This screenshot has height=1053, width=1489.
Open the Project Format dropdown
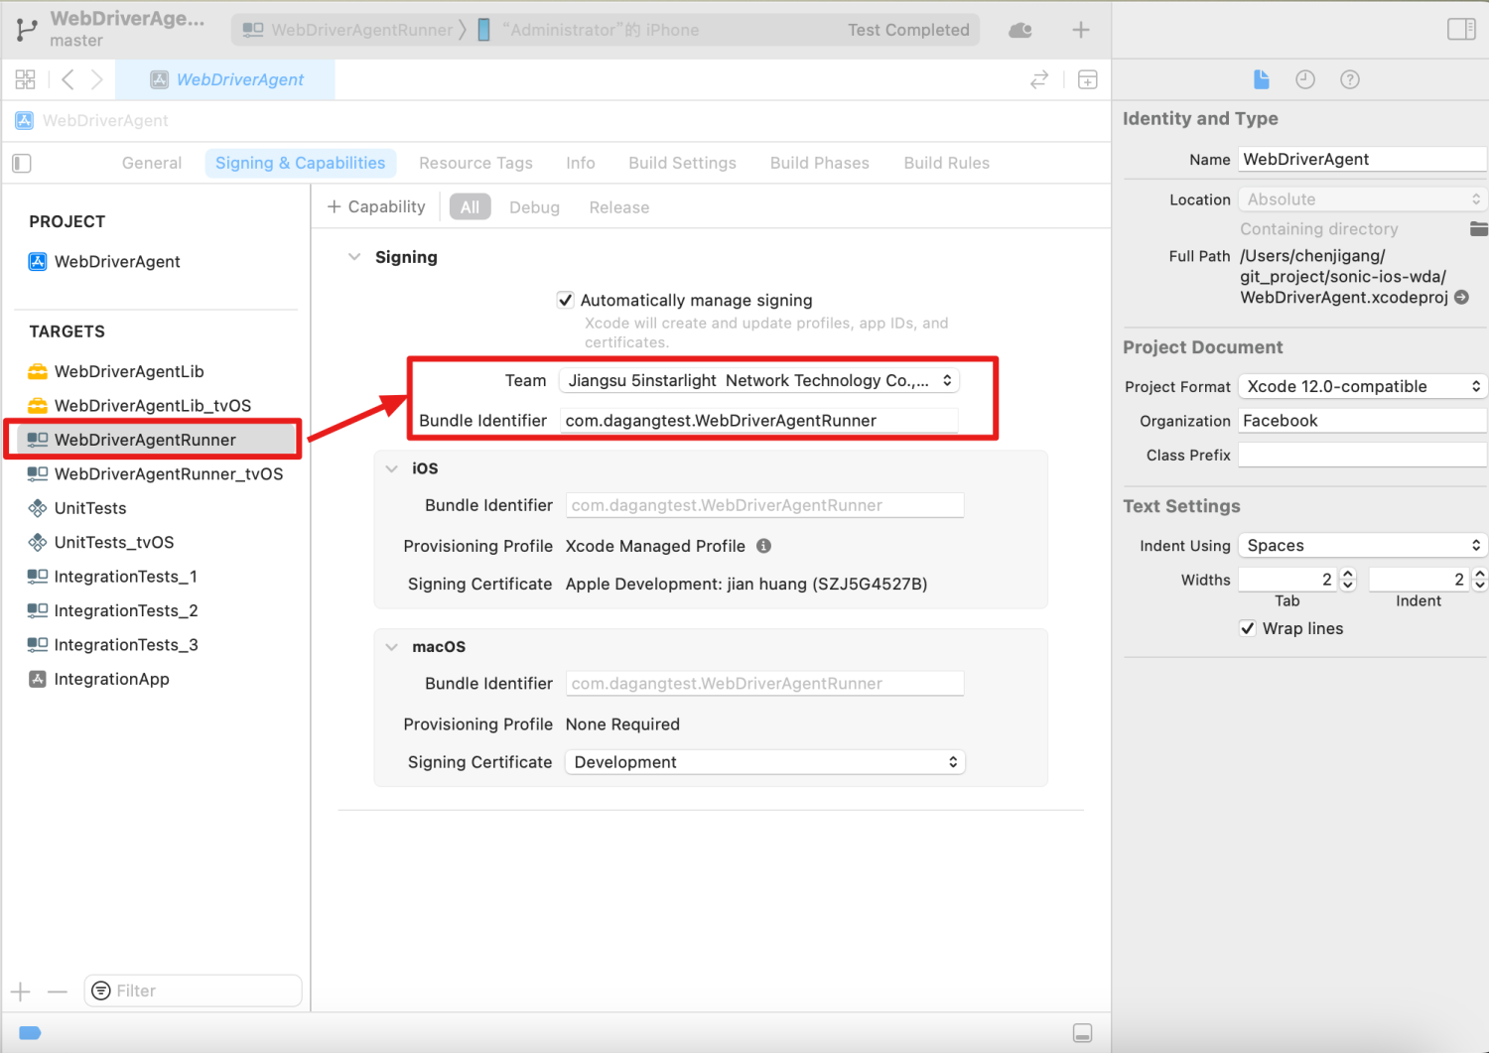coord(1363,386)
